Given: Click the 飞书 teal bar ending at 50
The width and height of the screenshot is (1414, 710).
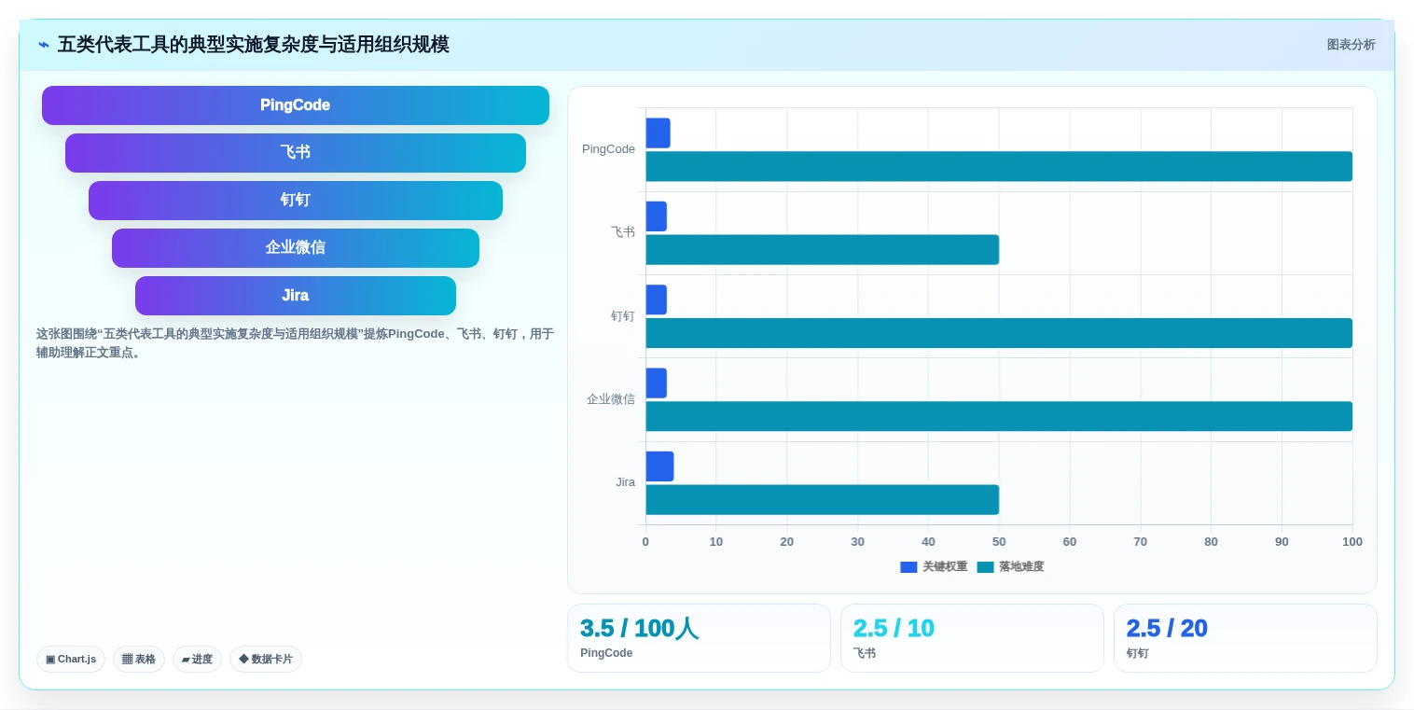Looking at the screenshot, I should click(822, 250).
